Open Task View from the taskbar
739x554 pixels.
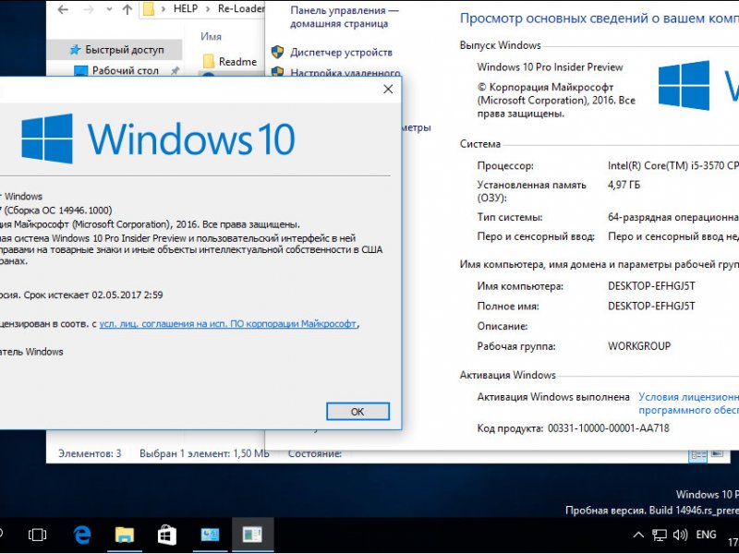point(37,535)
